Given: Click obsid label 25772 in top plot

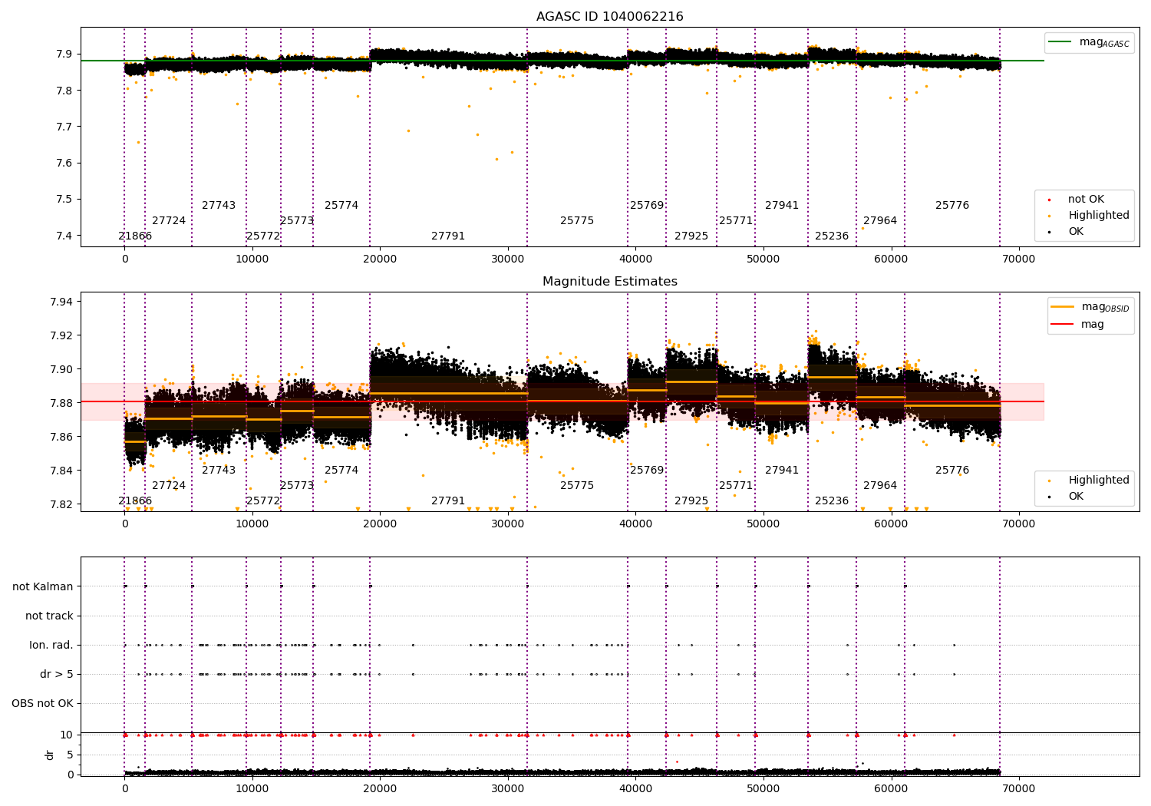Looking at the screenshot, I should tap(263, 236).
